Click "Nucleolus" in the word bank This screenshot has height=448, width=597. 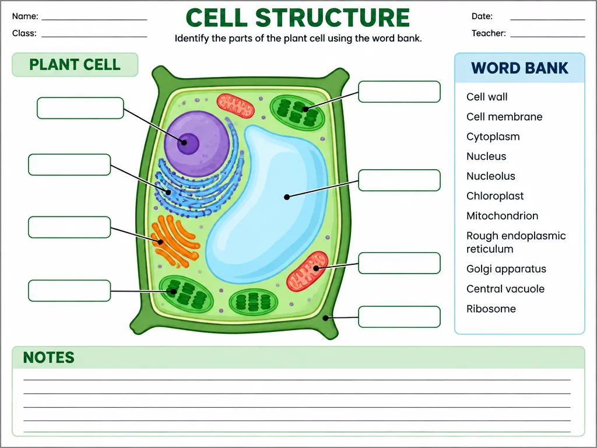point(491,176)
